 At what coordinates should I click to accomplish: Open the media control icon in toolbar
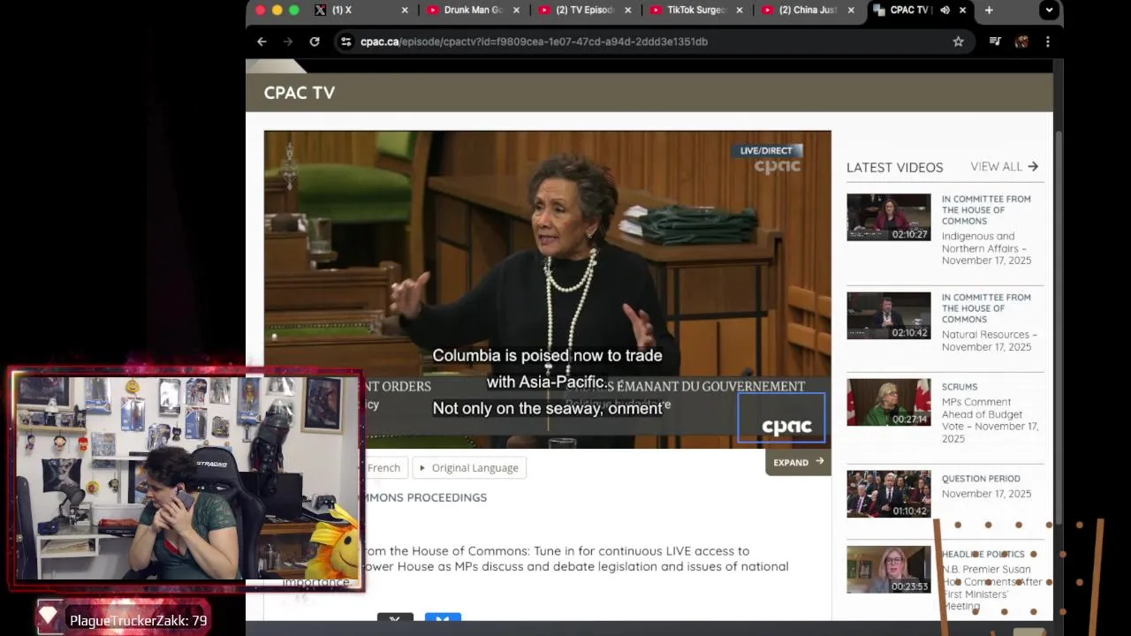point(995,42)
